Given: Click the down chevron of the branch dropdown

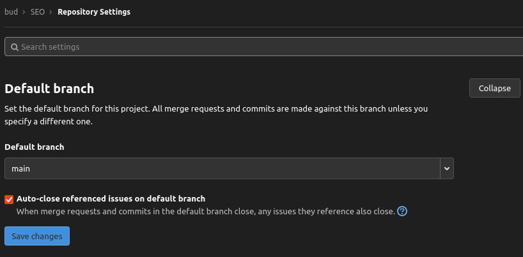Looking at the screenshot, I should click(447, 168).
